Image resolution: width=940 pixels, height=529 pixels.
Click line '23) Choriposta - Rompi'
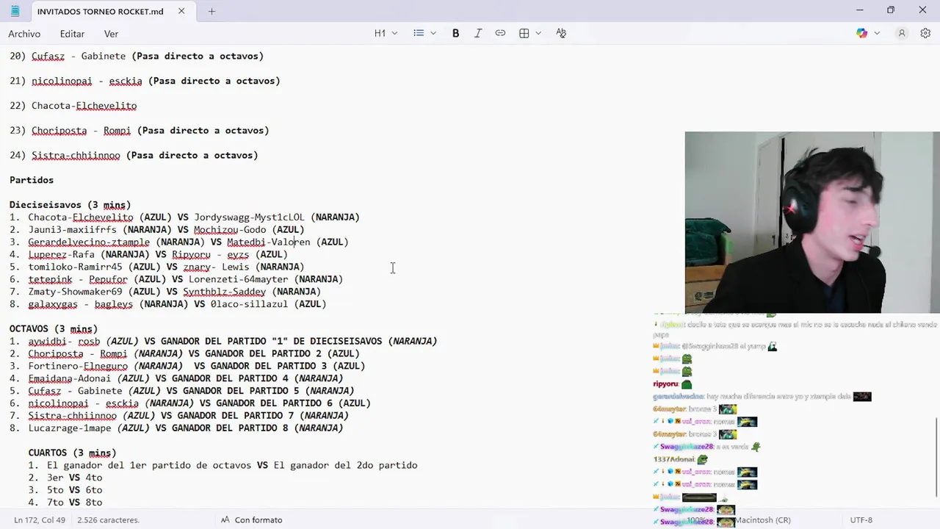[x=140, y=131]
